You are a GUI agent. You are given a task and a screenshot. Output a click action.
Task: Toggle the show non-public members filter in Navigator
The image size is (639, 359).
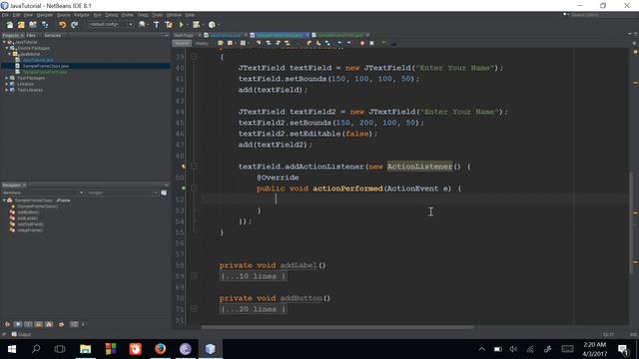(x=38, y=324)
